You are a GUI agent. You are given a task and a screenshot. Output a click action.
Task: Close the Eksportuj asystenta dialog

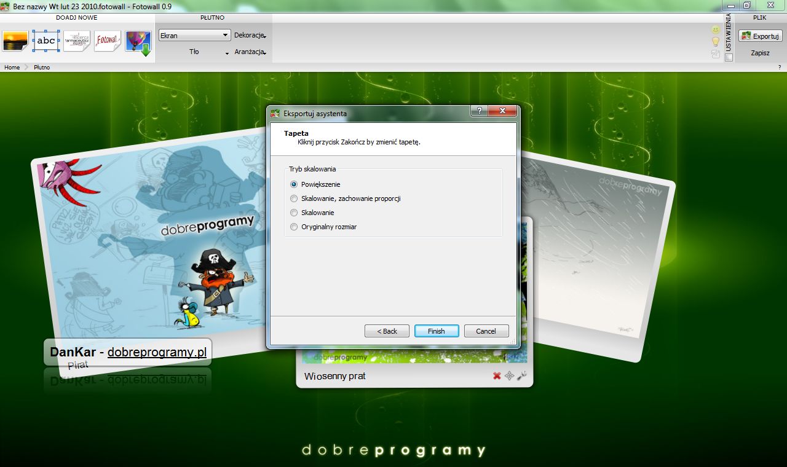tap(502, 111)
